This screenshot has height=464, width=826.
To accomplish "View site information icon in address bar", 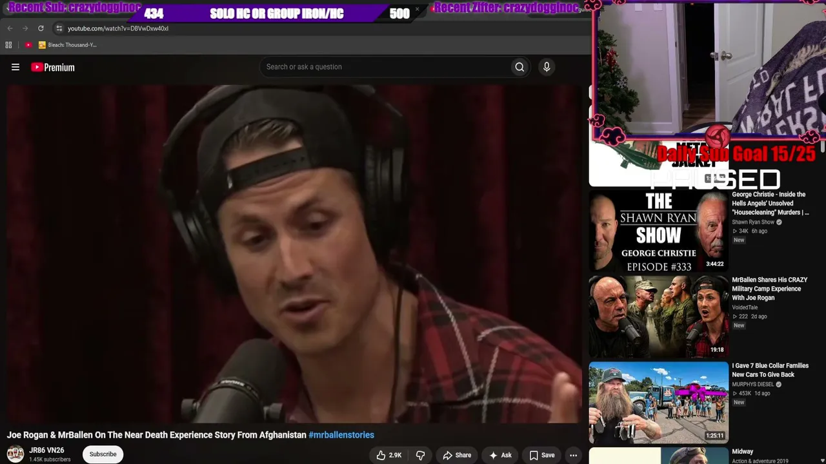I will (59, 28).
